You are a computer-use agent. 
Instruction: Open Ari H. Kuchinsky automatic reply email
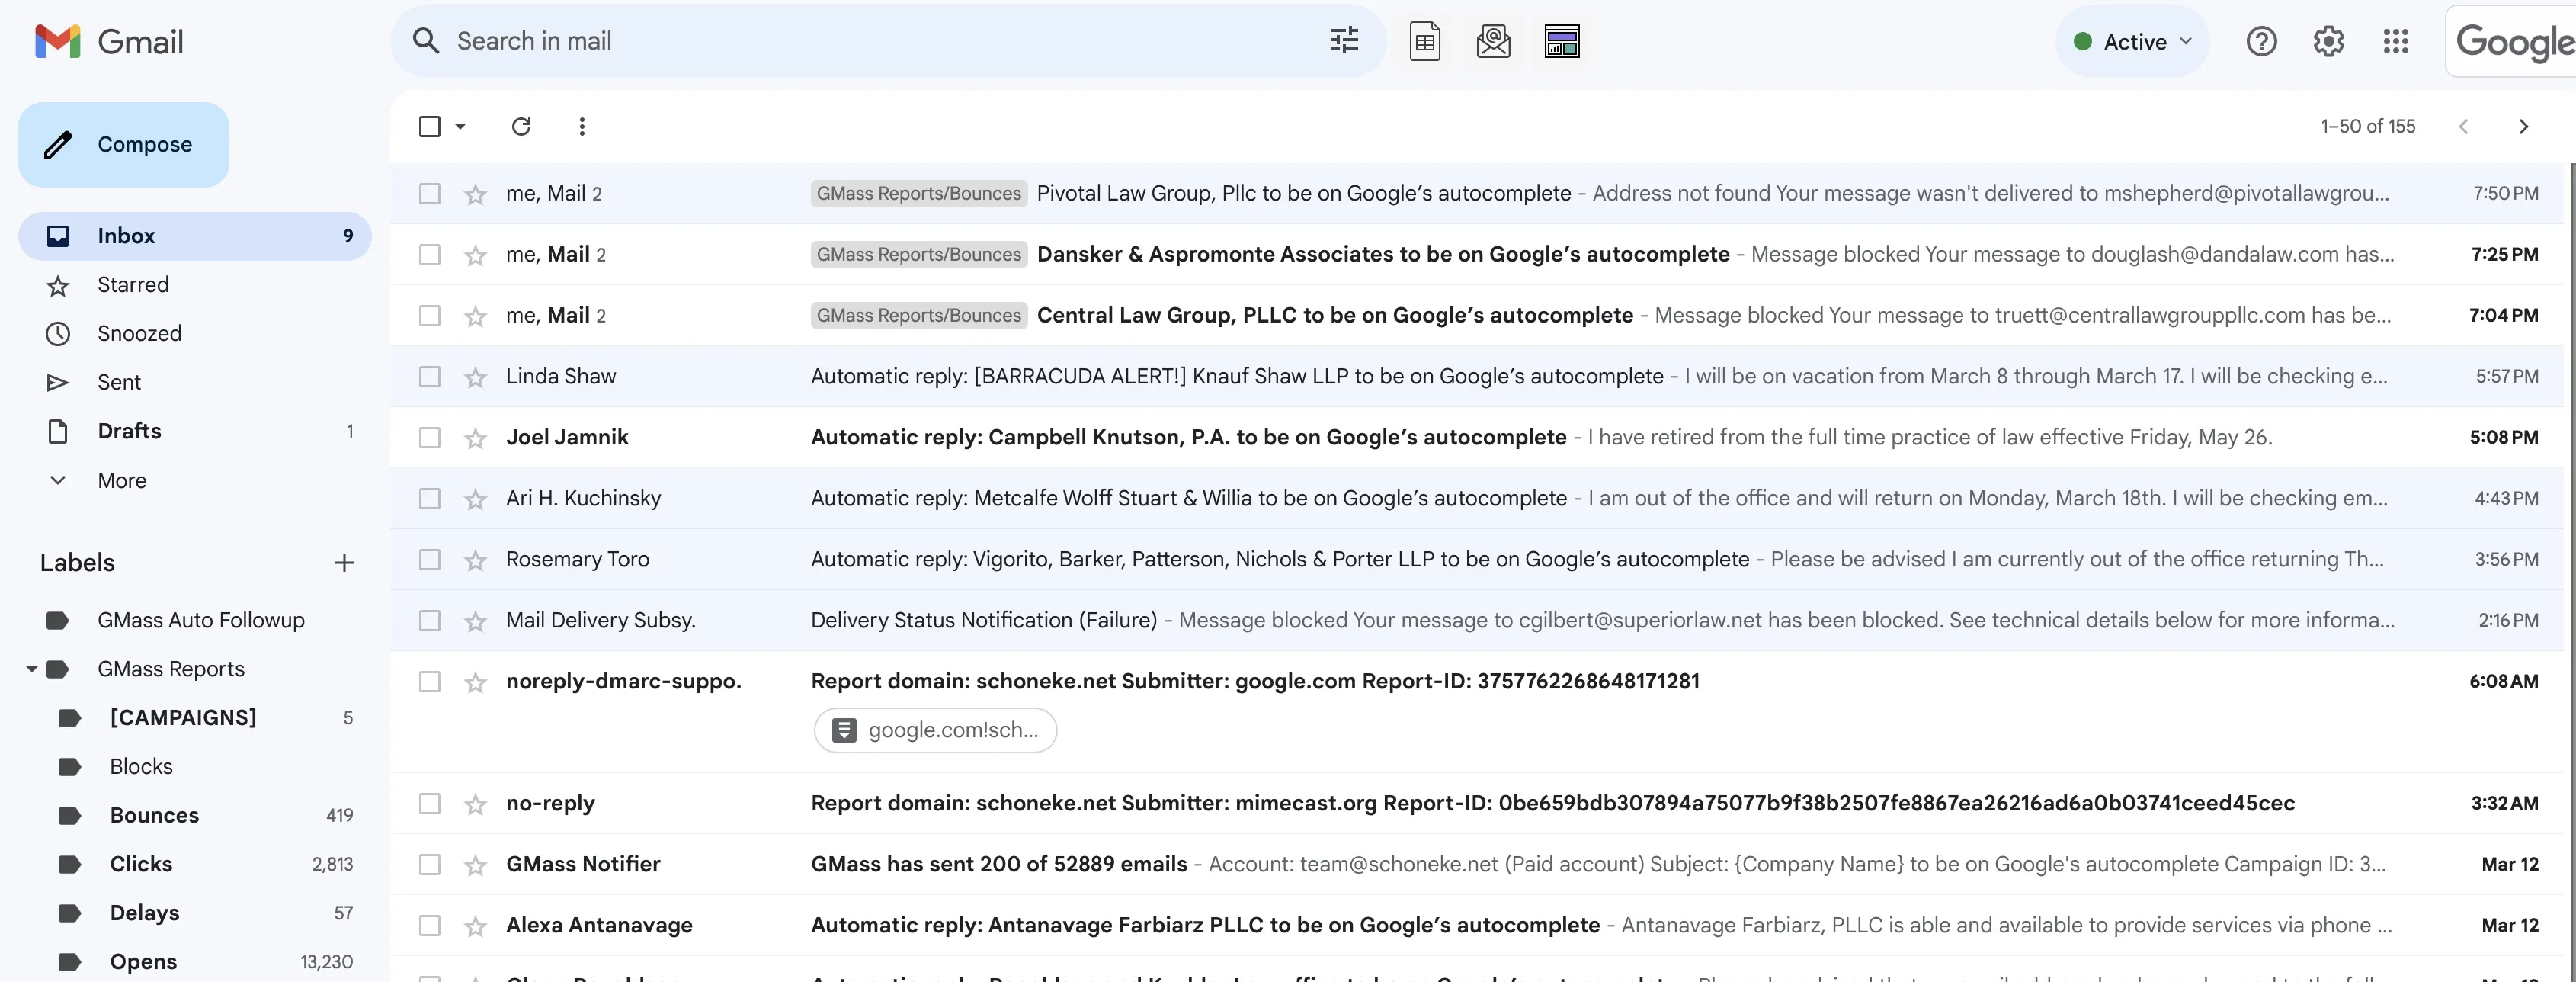click(1478, 498)
